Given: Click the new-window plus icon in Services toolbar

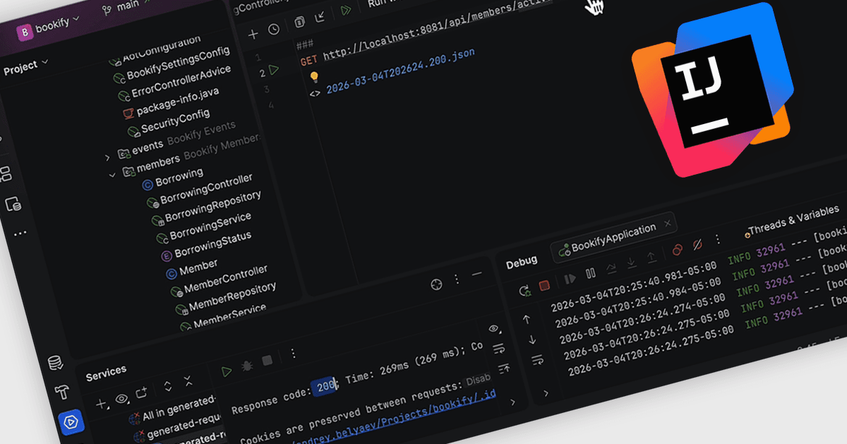Looking at the screenshot, I should (140, 392).
